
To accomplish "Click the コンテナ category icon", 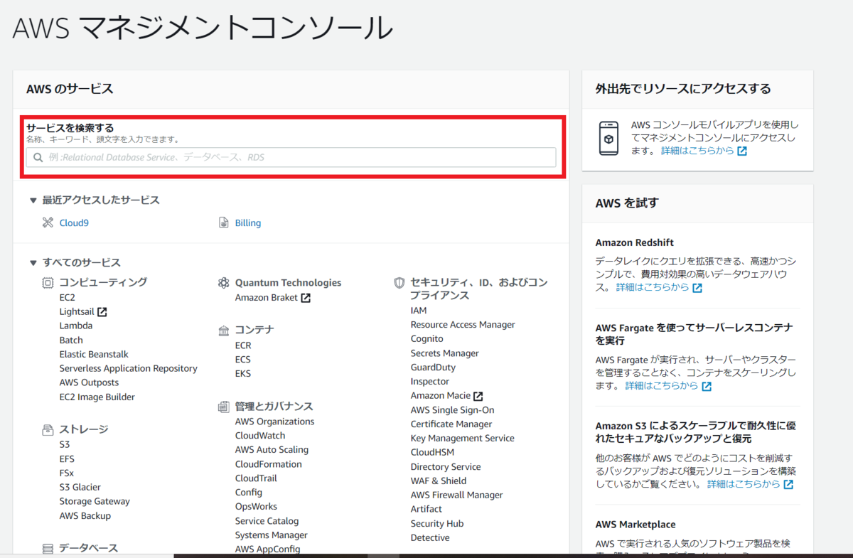I will (223, 331).
